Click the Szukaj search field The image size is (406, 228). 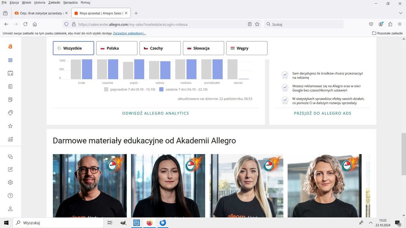[304, 24]
